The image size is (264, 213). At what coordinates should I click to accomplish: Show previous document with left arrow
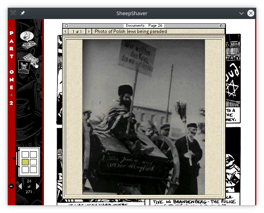[65, 31]
